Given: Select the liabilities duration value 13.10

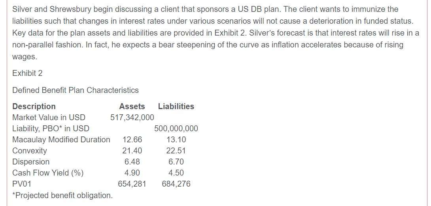Looking at the screenshot, I should coord(176,140).
